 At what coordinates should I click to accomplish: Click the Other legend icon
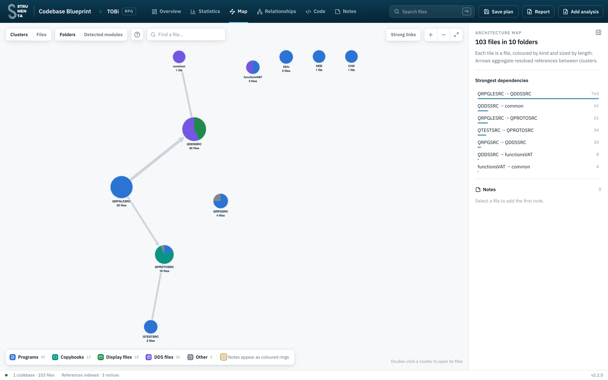pos(190,357)
